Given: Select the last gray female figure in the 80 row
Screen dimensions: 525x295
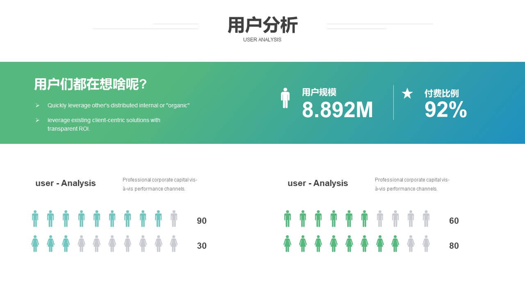Looking at the screenshot, I should point(426,244).
